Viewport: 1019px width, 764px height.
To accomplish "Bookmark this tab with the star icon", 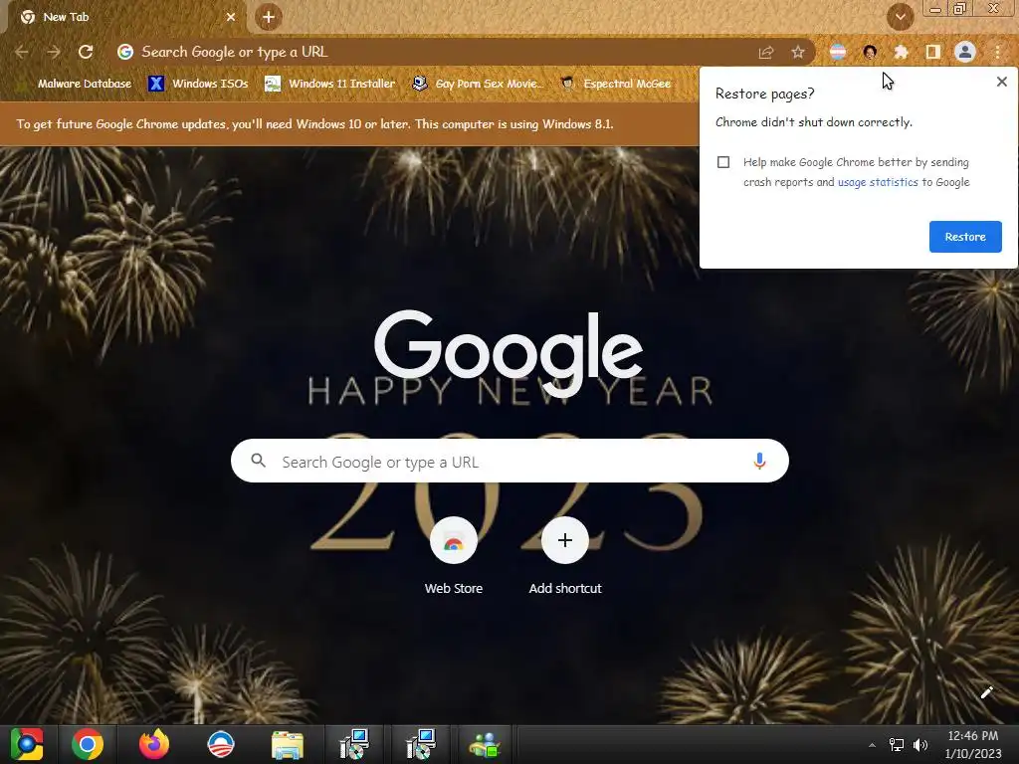I will [798, 52].
